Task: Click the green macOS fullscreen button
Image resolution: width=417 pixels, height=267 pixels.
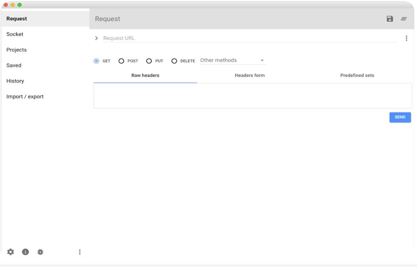Action: click(x=19, y=5)
